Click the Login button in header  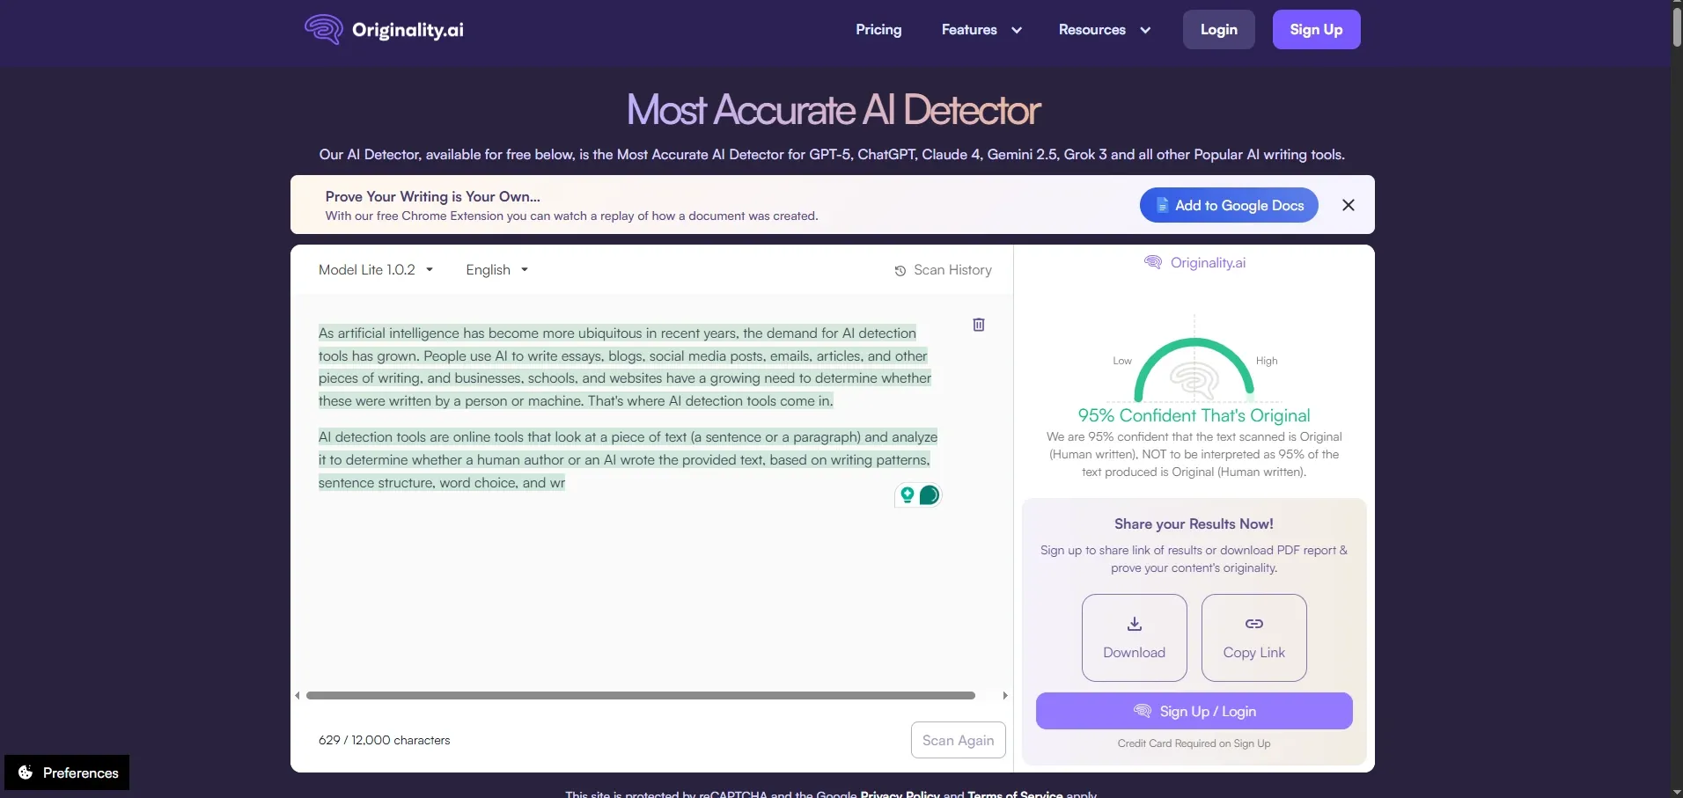pos(1218,30)
